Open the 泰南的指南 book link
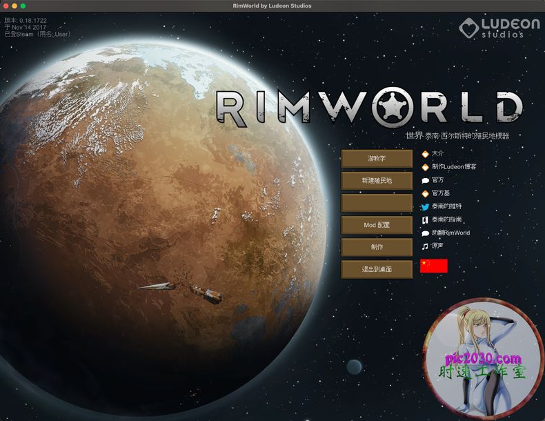 442,219
